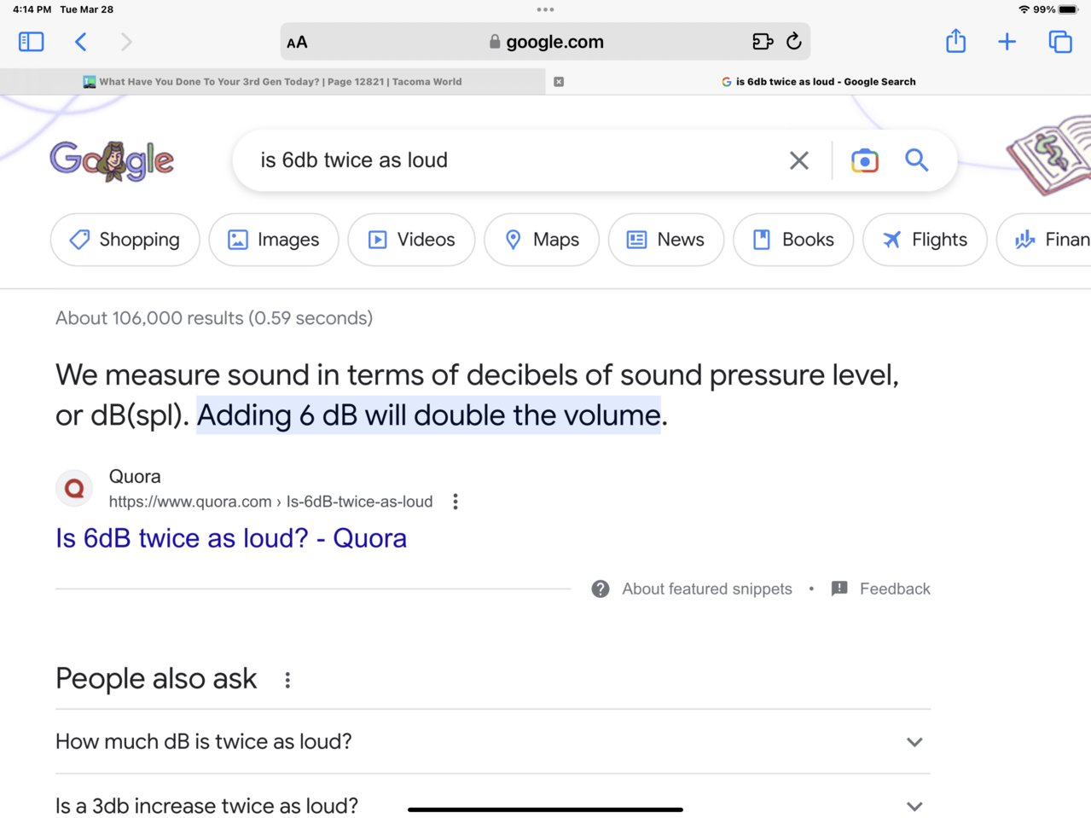Open a new tab with the plus icon
1091x818 pixels.
coord(1007,42)
